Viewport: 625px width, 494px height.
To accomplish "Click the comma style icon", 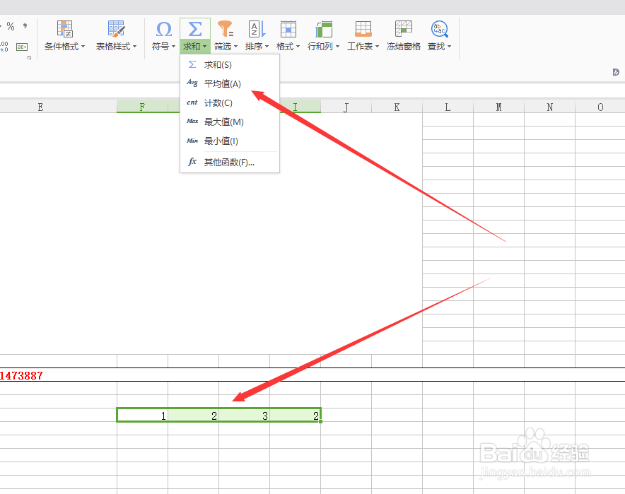I will pyautogui.click(x=25, y=26).
